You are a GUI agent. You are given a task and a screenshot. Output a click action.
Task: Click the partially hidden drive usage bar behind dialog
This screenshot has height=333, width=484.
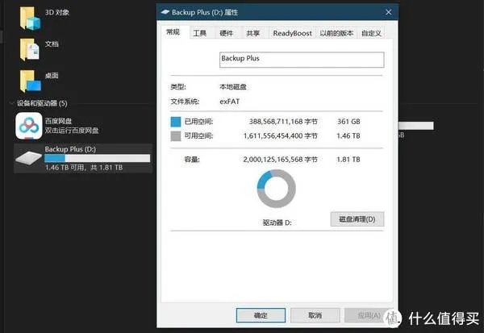coord(415,126)
